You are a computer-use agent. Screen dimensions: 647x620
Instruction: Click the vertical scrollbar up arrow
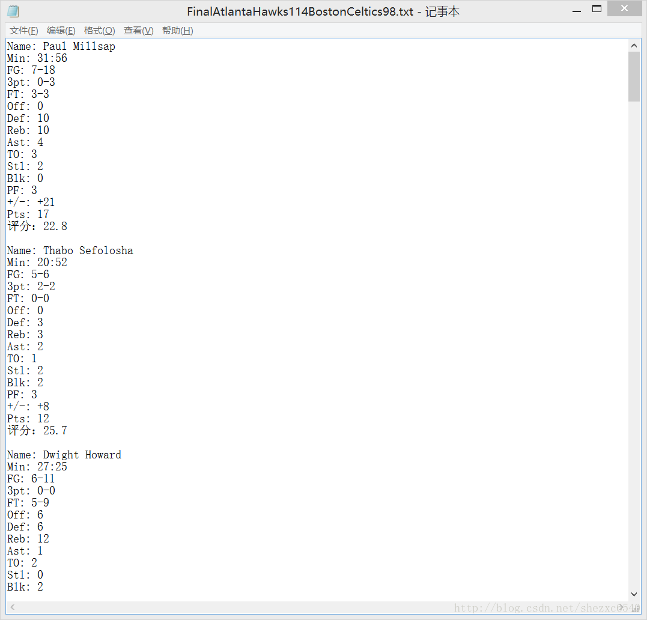click(x=634, y=46)
